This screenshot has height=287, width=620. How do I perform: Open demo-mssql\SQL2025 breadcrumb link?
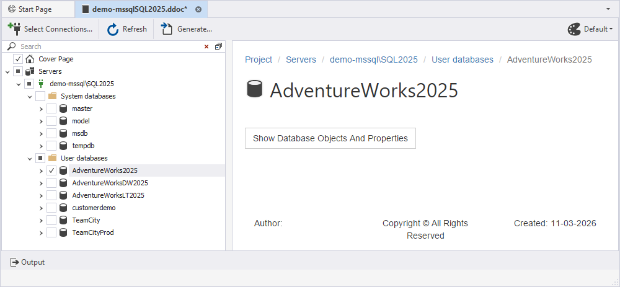[374, 60]
